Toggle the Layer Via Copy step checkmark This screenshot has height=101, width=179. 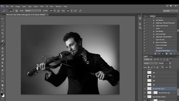pyautogui.click(x=144, y=40)
